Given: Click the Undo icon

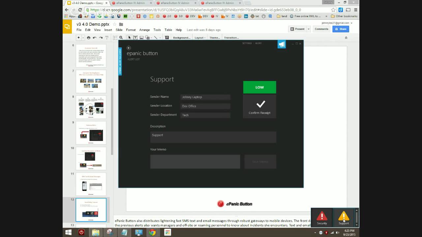Looking at the screenshot, I should (x=95, y=38).
